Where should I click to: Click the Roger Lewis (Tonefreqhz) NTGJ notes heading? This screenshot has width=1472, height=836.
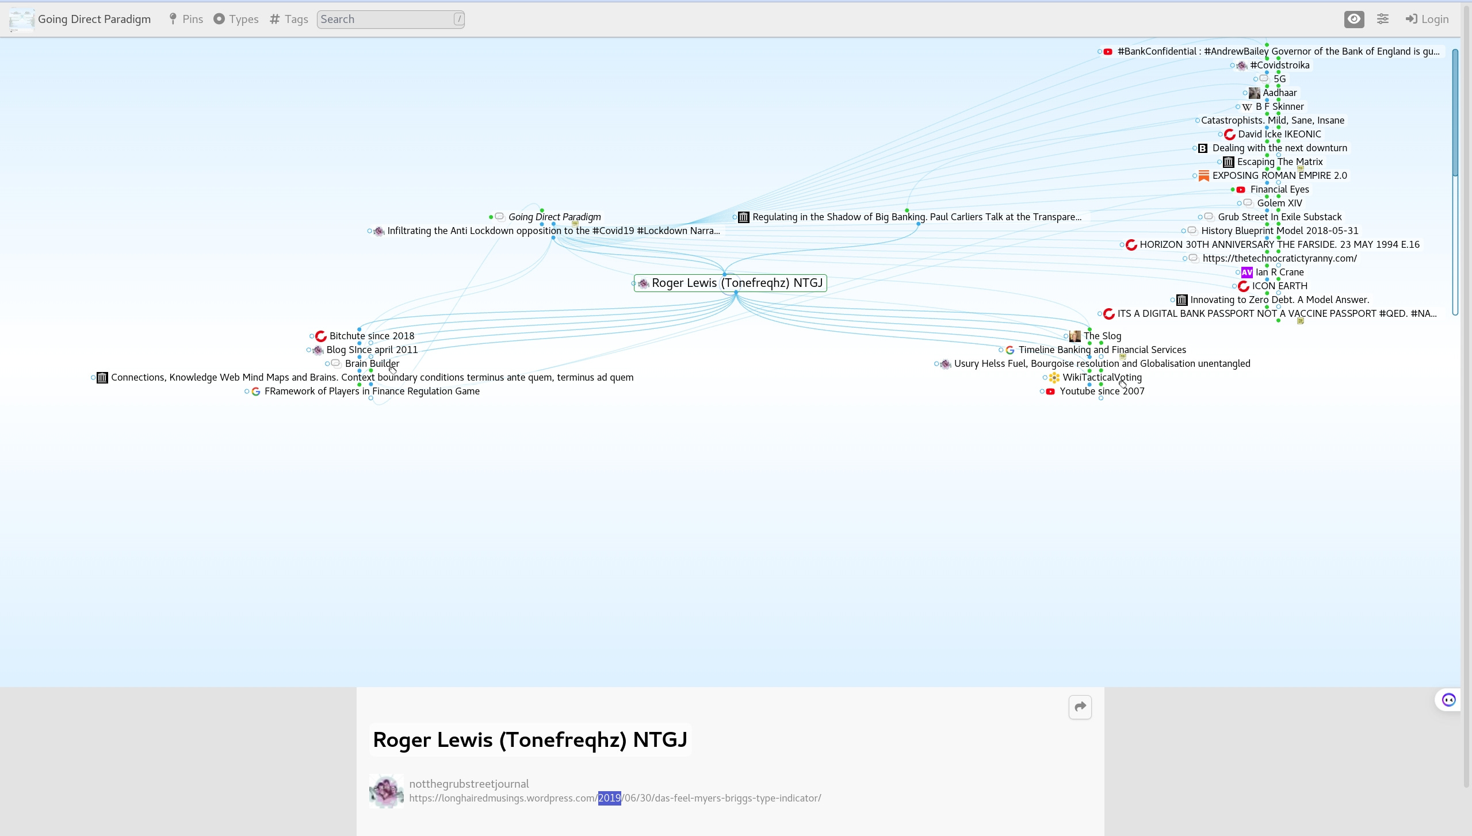pos(530,739)
